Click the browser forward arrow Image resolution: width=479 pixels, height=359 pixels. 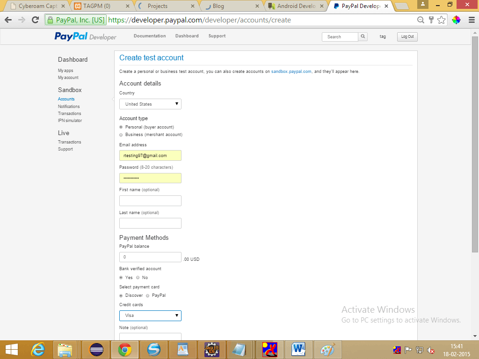(22, 20)
